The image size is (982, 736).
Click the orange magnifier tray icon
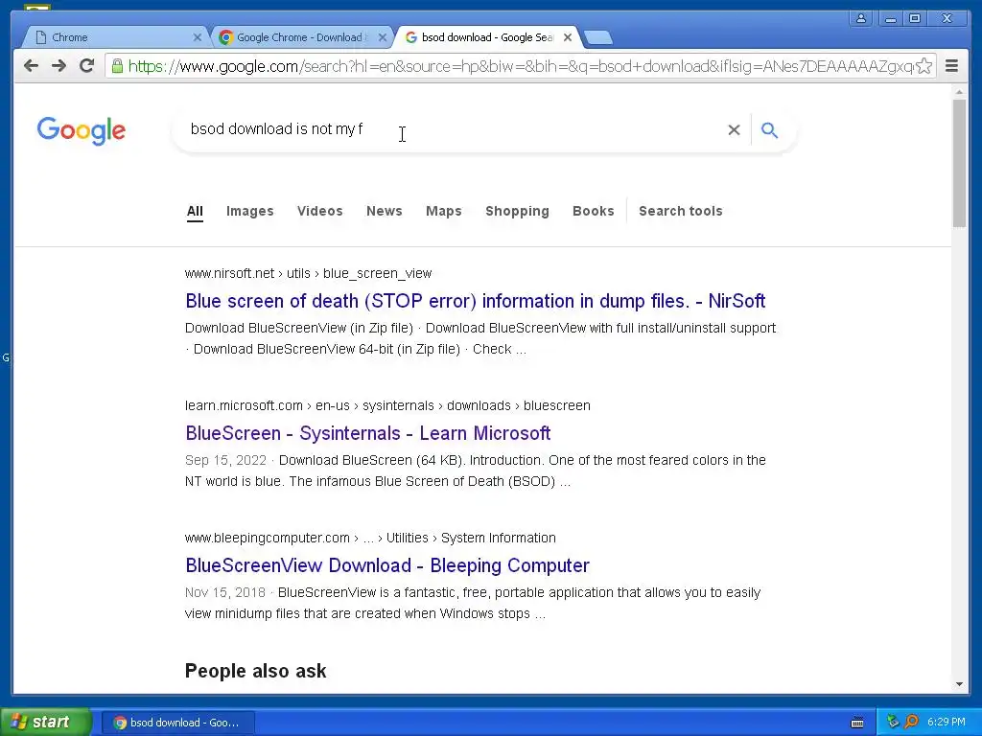[x=911, y=723]
